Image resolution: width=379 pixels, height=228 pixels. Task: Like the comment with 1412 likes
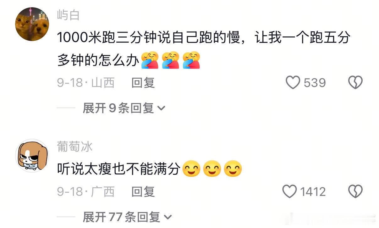(x=289, y=191)
